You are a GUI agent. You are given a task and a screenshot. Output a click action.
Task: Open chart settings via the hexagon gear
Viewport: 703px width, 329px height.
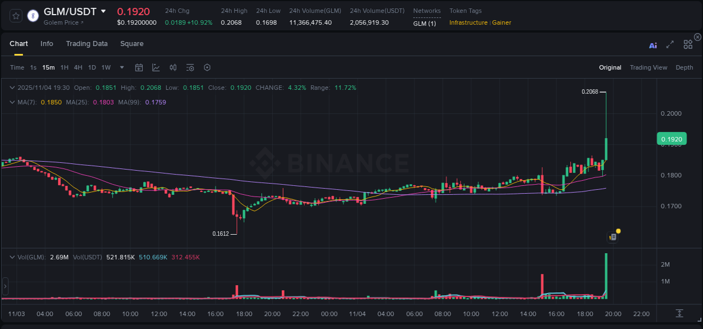[x=207, y=67]
